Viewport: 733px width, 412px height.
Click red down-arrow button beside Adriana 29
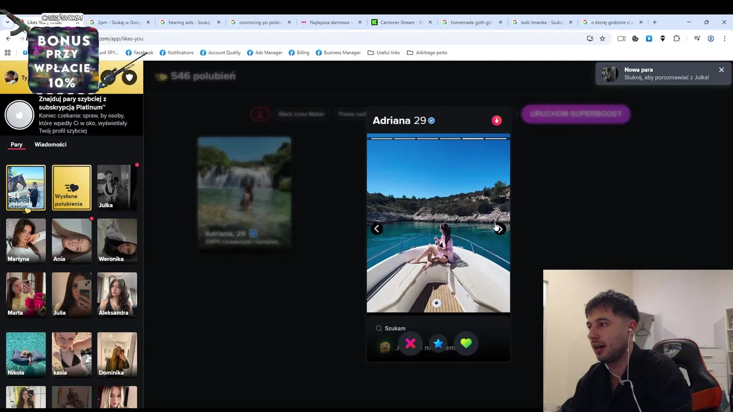(x=496, y=121)
